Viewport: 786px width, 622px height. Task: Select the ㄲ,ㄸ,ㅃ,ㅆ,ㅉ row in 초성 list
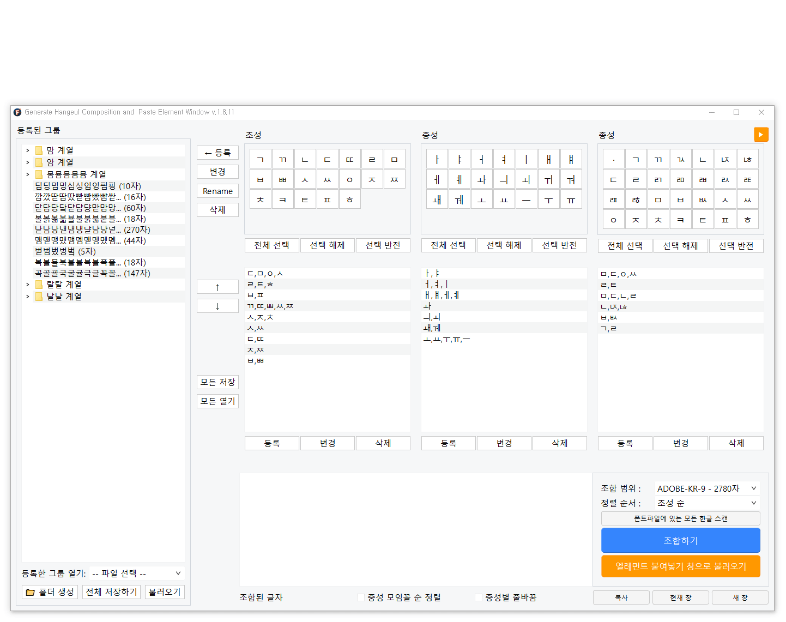pos(328,306)
